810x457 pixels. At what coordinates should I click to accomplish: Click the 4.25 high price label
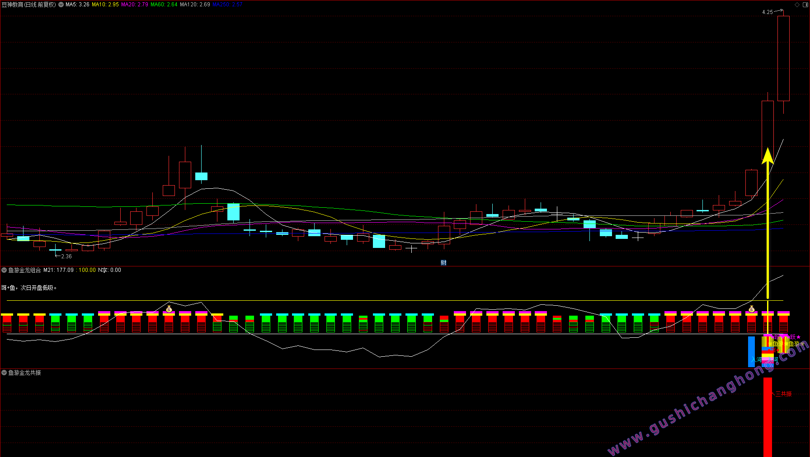[x=768, y=12]
